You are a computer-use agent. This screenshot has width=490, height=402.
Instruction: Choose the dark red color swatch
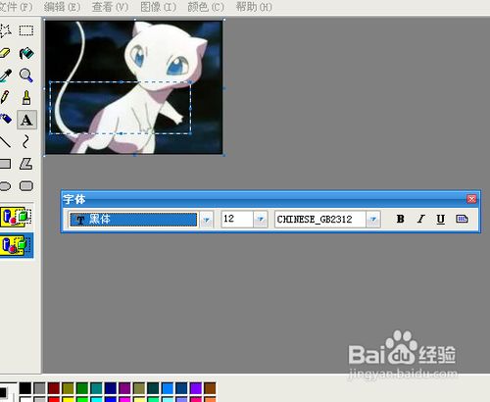[x=54, y=388]
